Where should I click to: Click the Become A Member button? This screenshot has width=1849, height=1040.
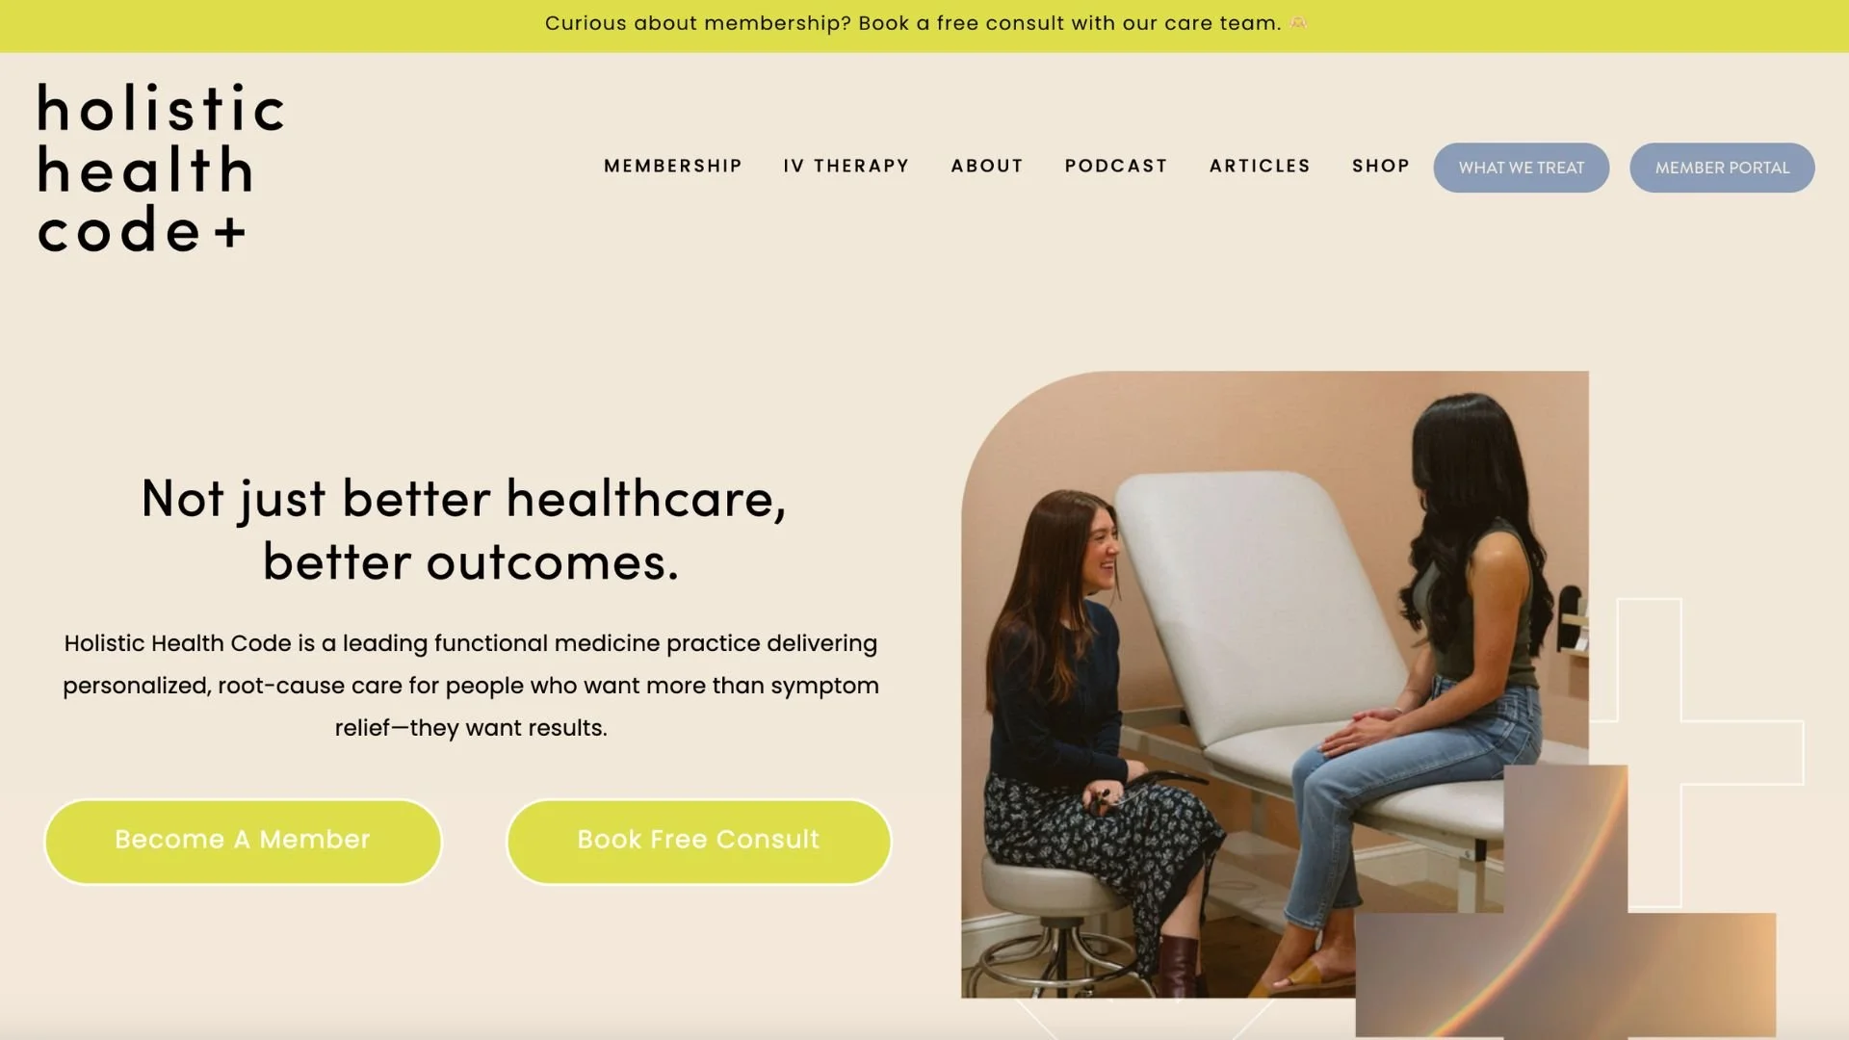click(243, 841)
